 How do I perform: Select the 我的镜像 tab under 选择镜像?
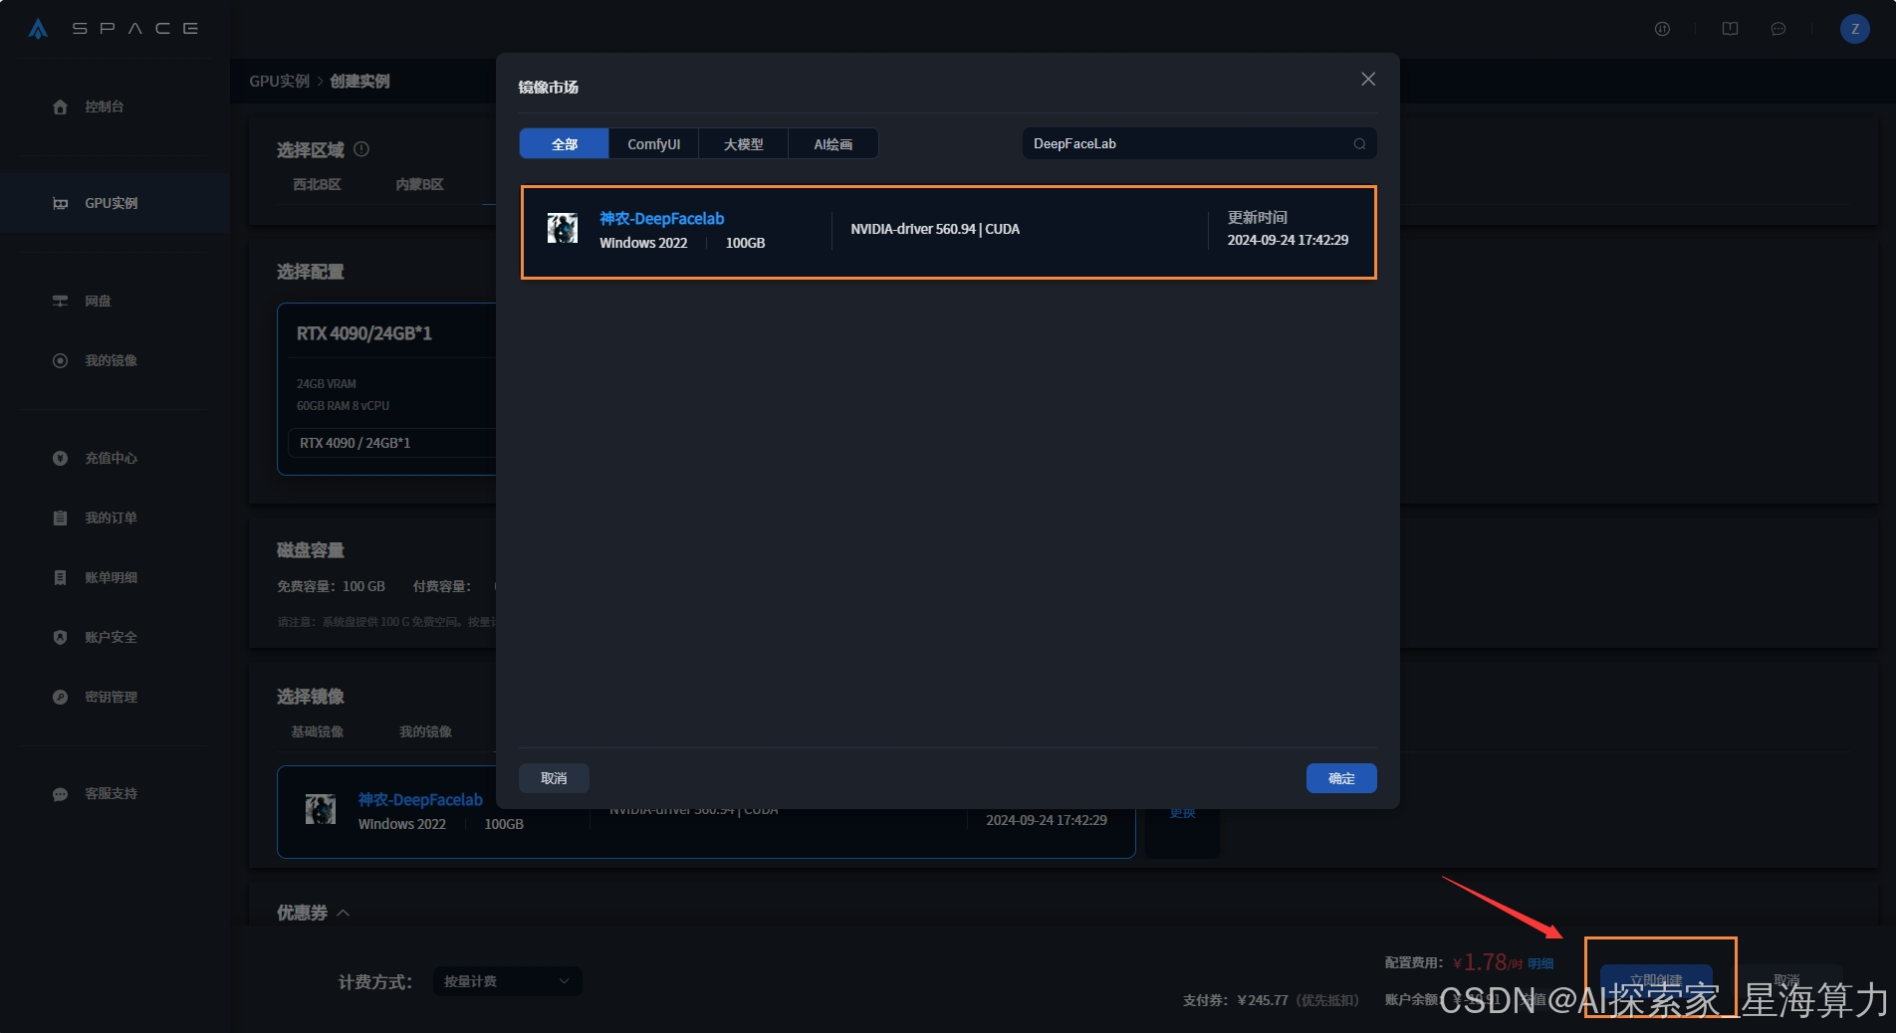425,731
